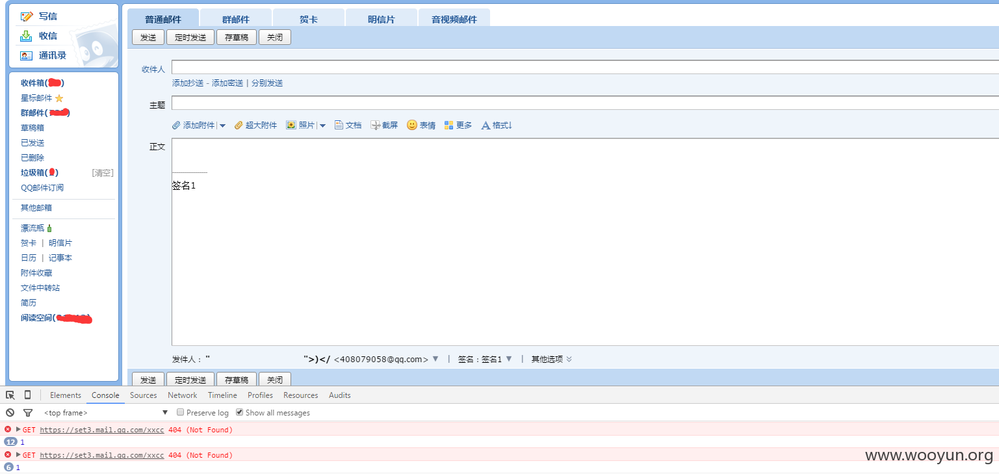The image size is (999, 474).
Task: Click the 更多 colored squares icon
Action: (x=448, y=125)
